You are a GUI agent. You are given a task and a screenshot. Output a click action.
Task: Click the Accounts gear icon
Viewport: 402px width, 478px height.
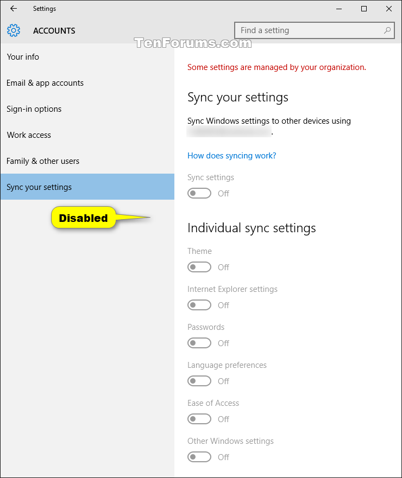(x=14, y=30)
